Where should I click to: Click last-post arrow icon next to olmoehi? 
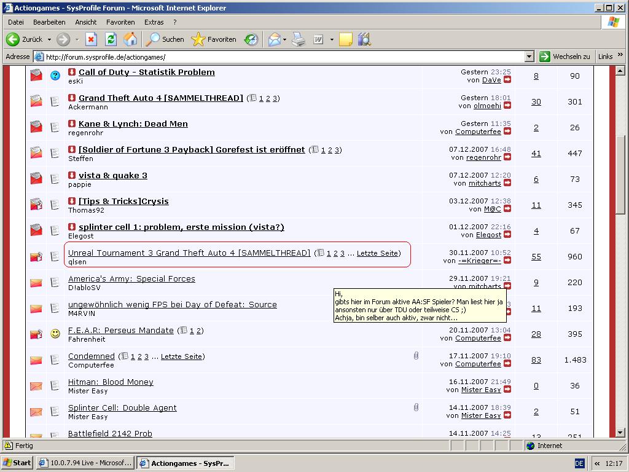click(507, 106)
